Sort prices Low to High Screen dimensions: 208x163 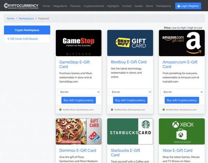(178, 28)
